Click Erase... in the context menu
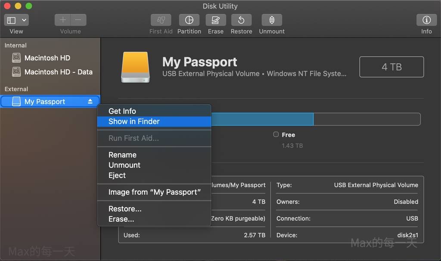 click(121, 219)
